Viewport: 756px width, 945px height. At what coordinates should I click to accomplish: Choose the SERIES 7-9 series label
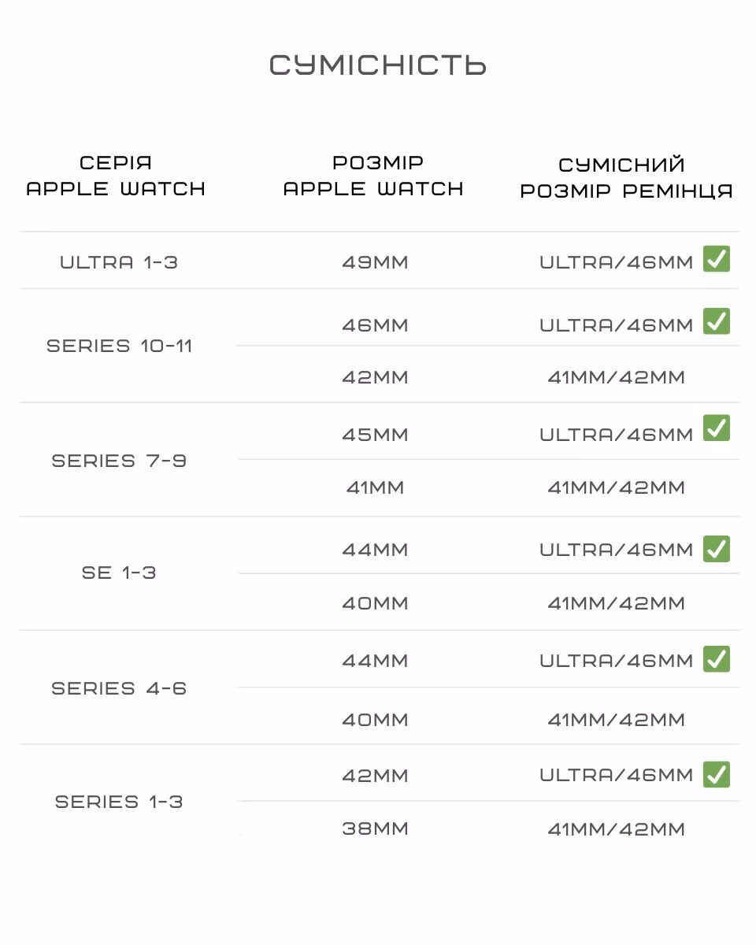pyautogui.click(x=119, y=461)
